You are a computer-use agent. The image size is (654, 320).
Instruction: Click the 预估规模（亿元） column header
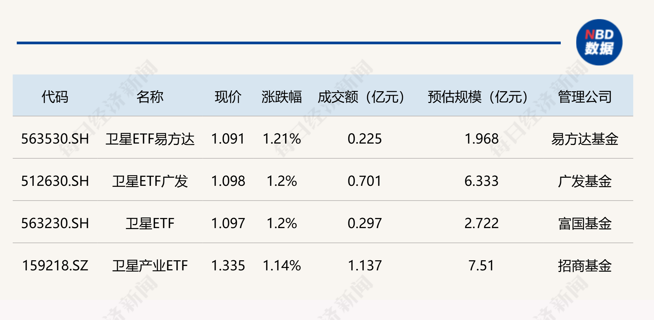(478, 97)
